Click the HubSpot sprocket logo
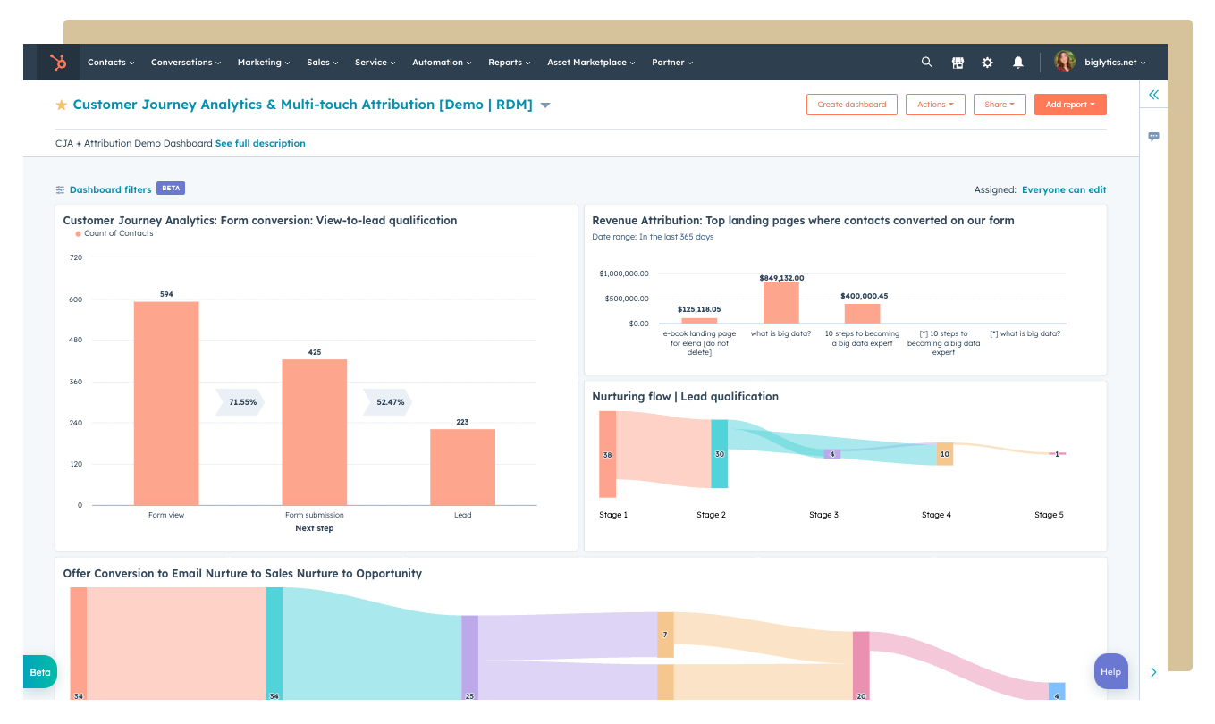The image size is (1215, 724). [58, 63]
